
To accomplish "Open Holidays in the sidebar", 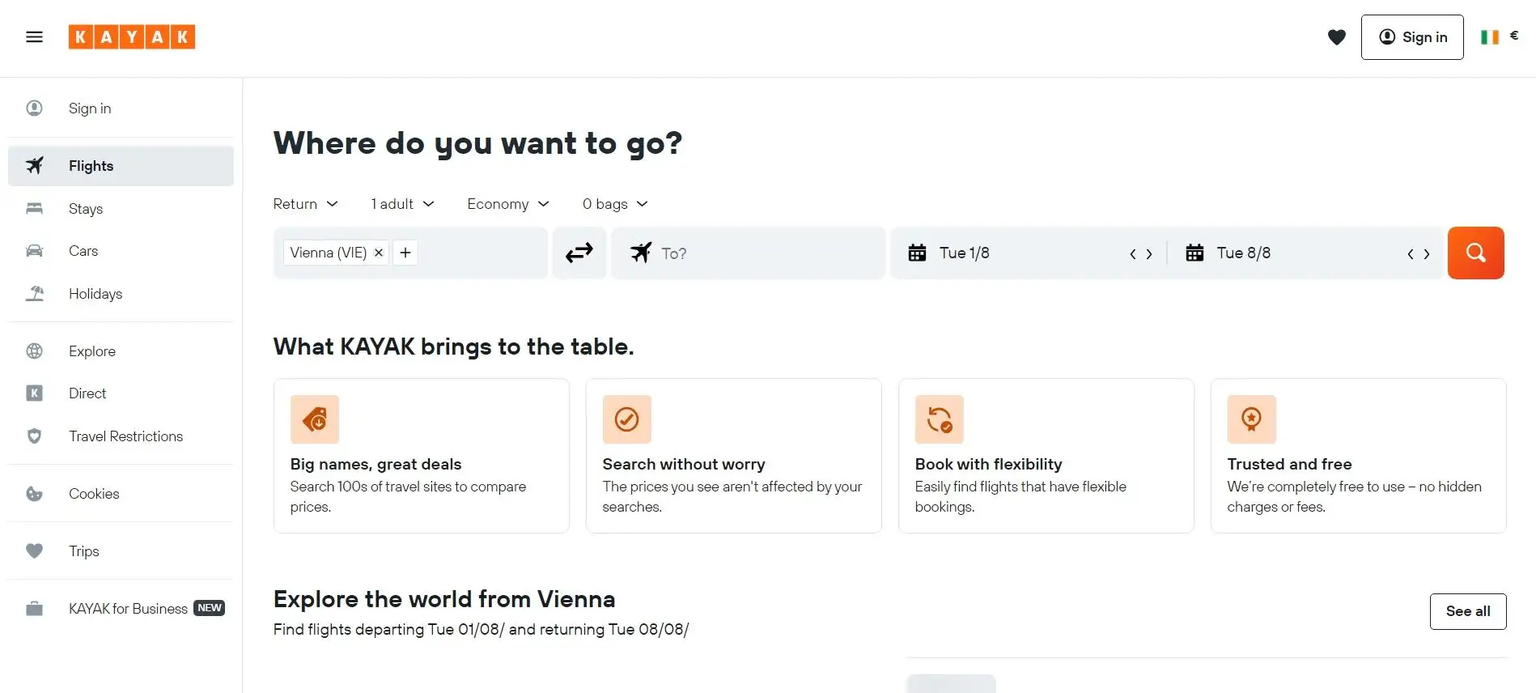I will (x=121, y=294).
